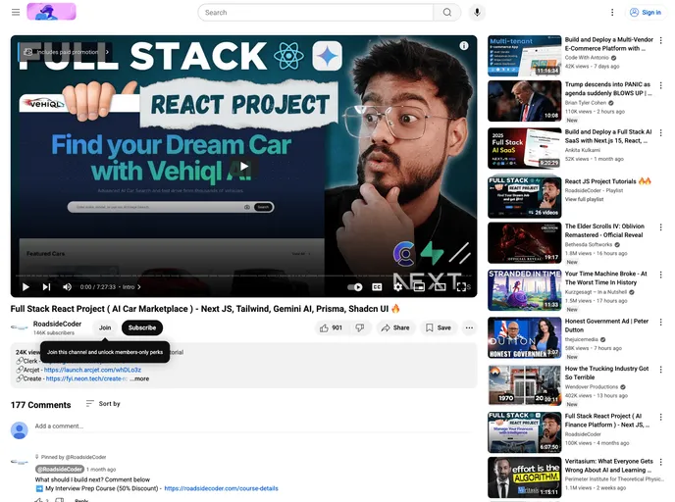Expand description with '...more'
This screenshot has height=502, width=675.
139,379
